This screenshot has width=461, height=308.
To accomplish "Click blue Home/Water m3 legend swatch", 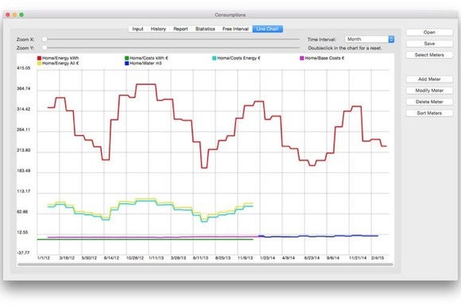I will click(126, 64).
